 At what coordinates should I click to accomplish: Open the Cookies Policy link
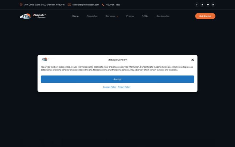[109, 87]
